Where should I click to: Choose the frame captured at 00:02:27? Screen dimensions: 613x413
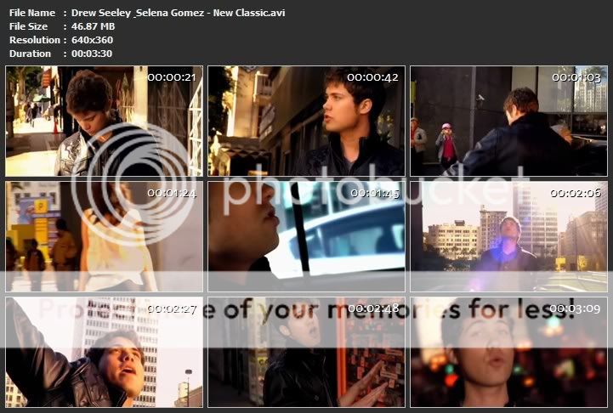coord(104,352)
